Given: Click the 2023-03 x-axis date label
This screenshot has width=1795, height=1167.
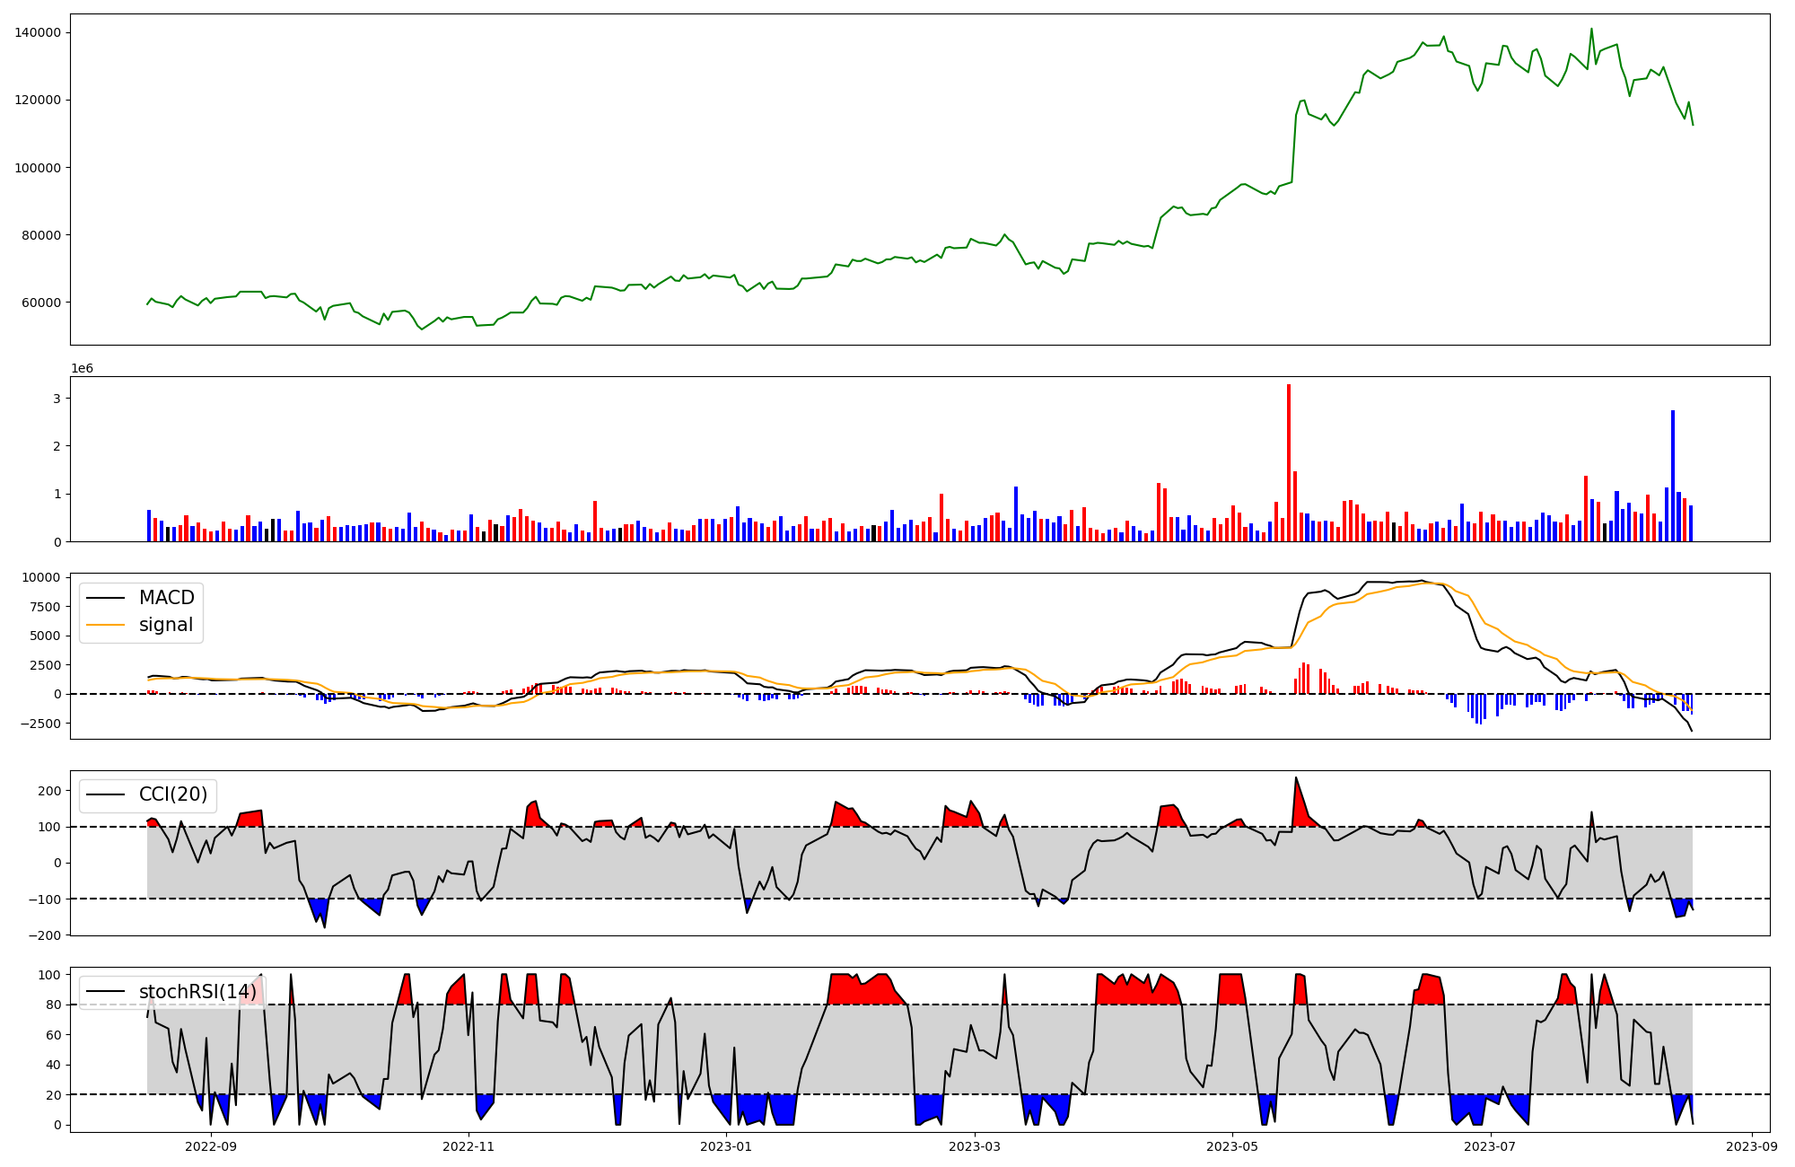Looking at the screenshot, I should (x=975, y=1145).
